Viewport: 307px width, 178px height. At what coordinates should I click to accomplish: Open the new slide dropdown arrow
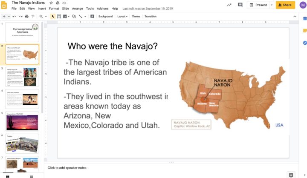point(9,17)
